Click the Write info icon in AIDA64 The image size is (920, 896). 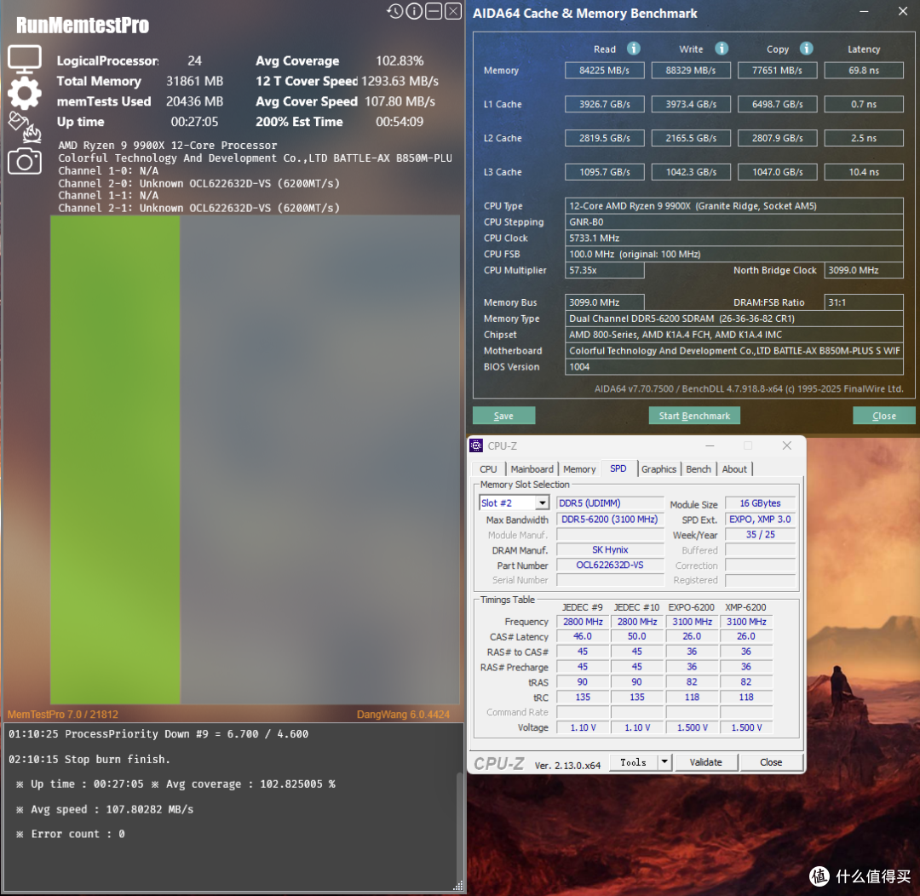point(722,49)
